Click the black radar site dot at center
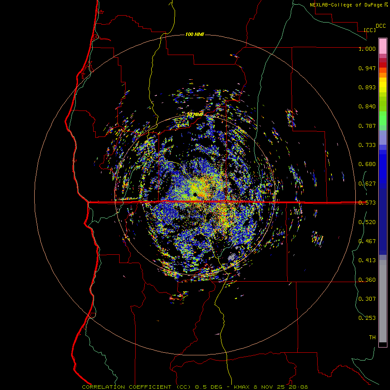 (x=195, y=194)
